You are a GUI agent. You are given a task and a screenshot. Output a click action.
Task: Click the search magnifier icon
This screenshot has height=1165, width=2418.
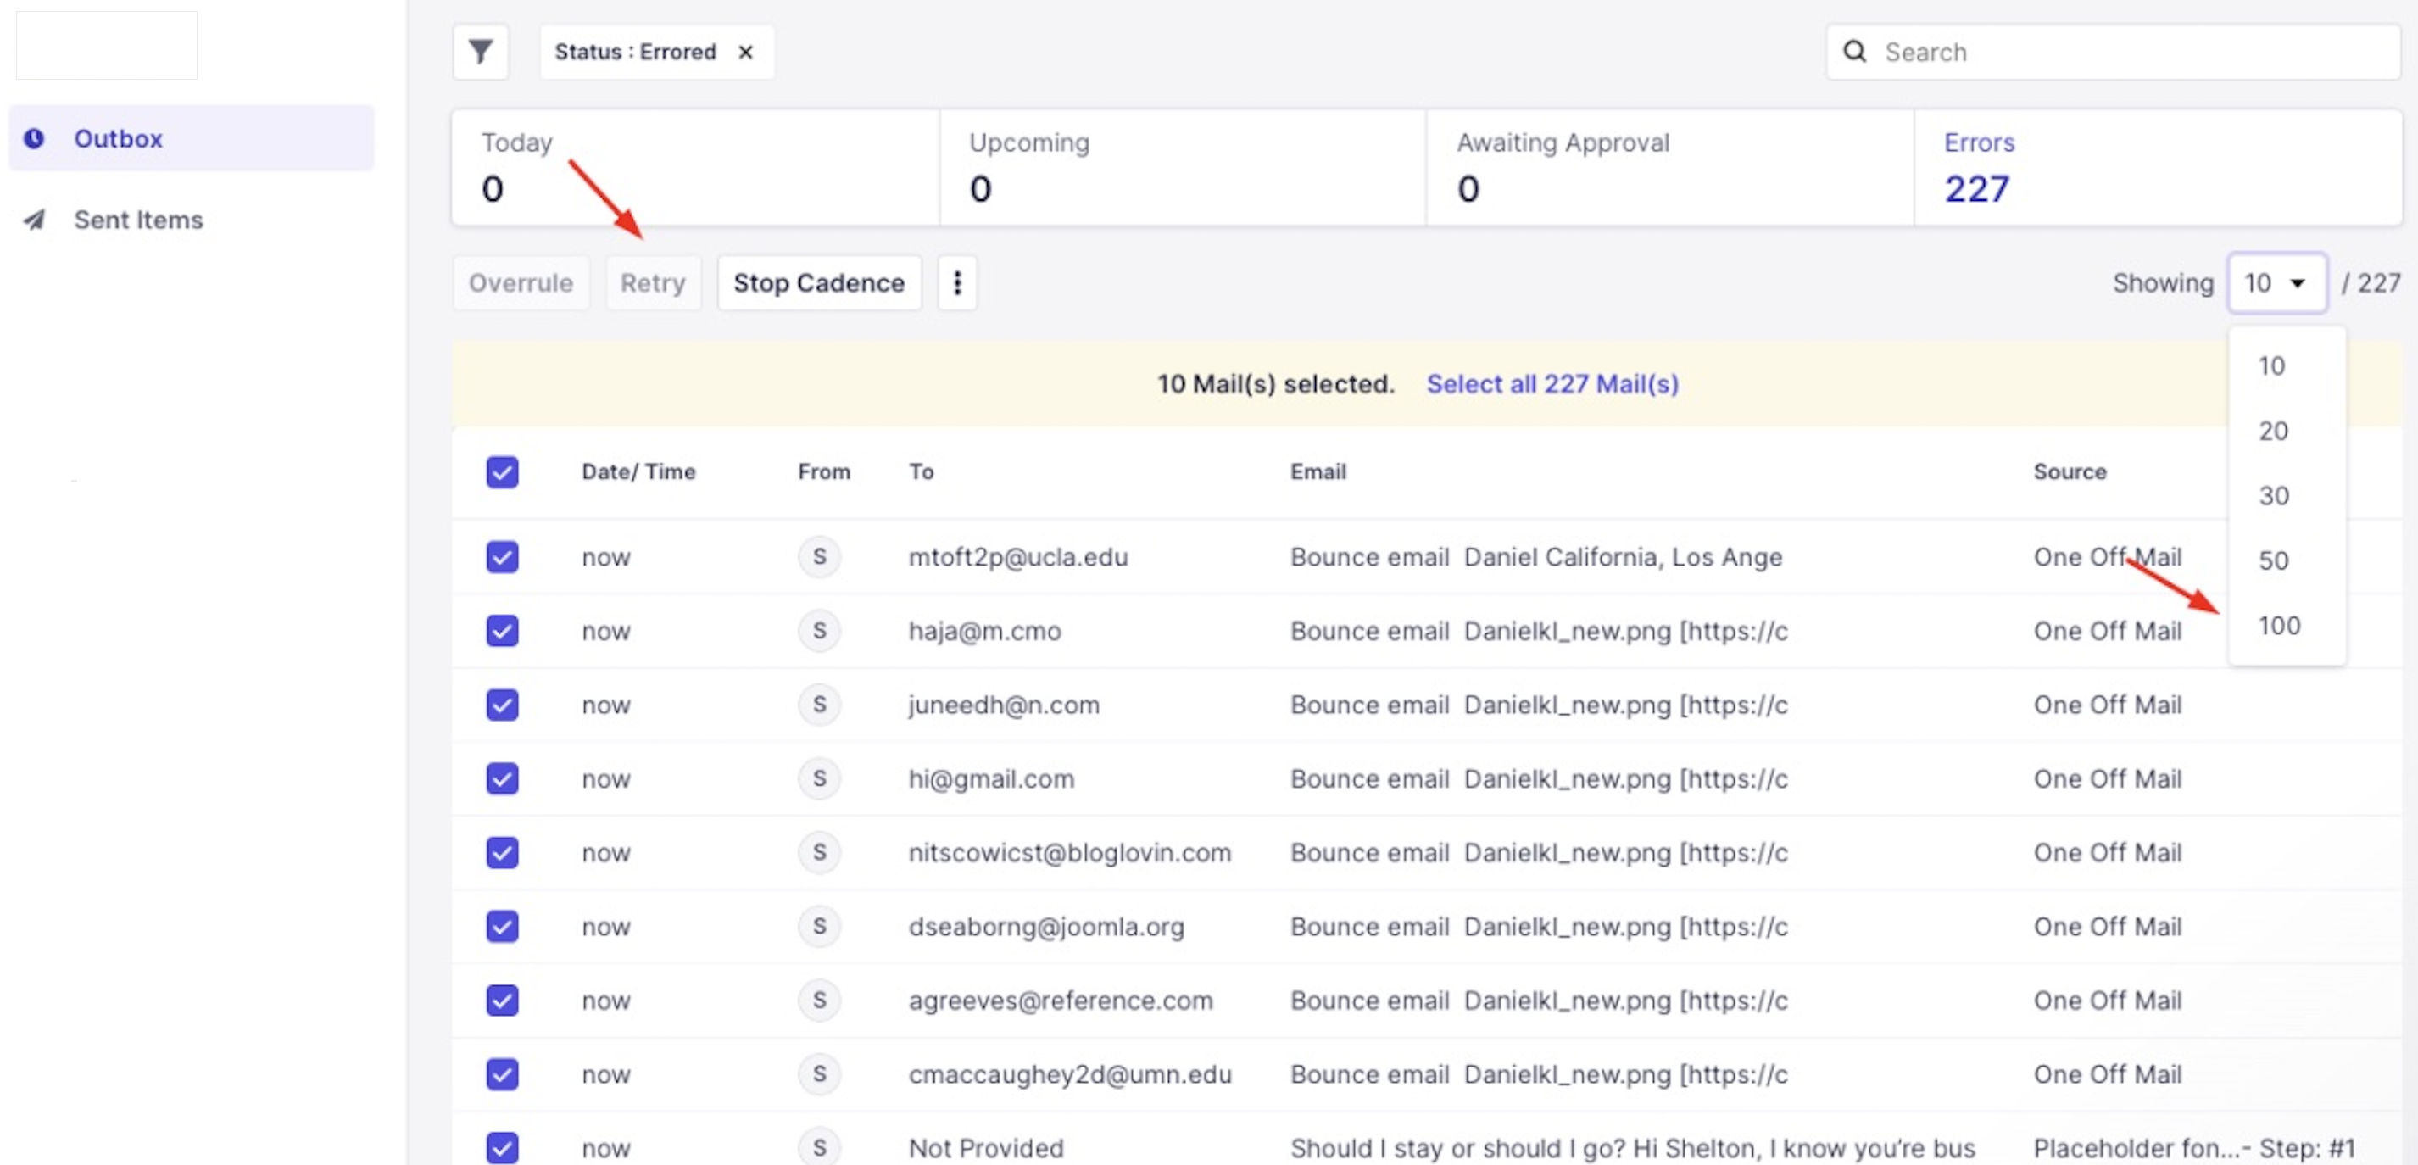[1854, 52]
